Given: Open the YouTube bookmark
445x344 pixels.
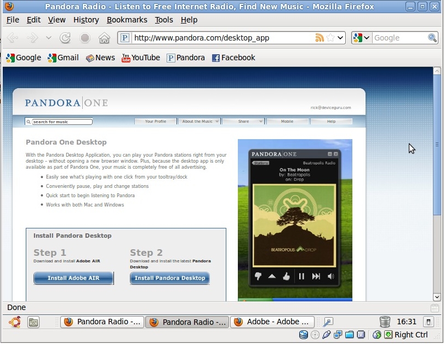Looking at the screenshot, I should [x=141, y=58].
